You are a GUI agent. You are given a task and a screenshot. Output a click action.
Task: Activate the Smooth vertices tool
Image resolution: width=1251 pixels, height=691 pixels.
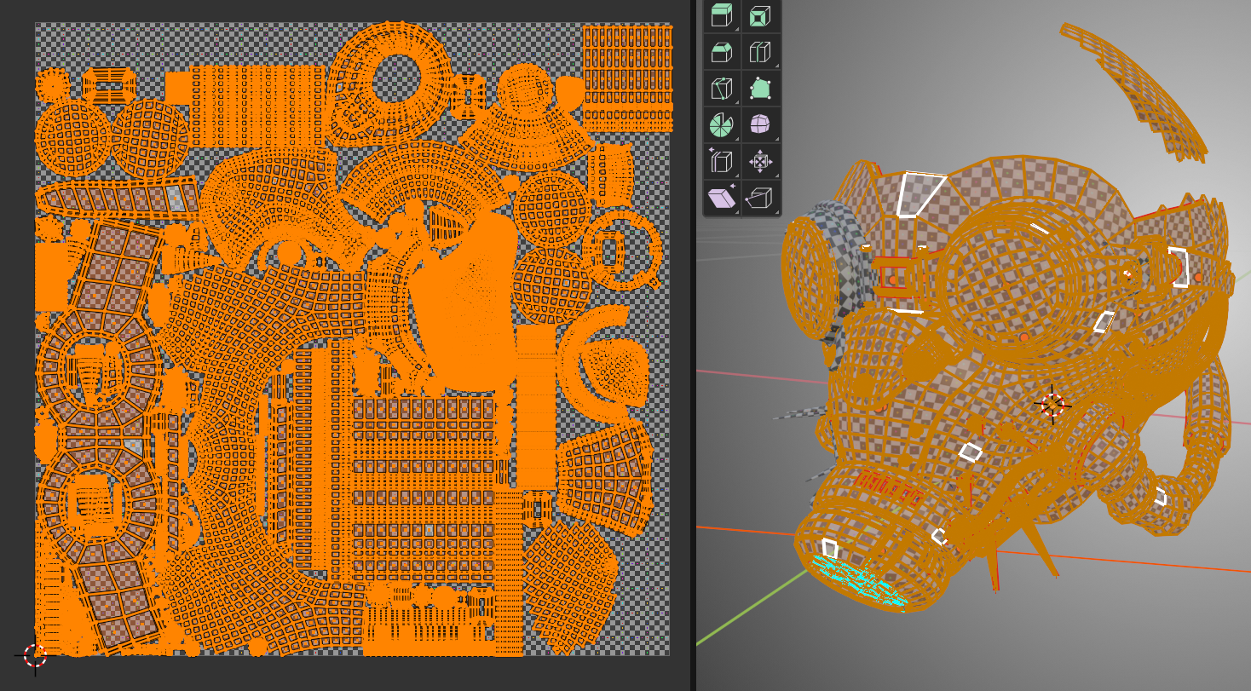click(760, 124)
